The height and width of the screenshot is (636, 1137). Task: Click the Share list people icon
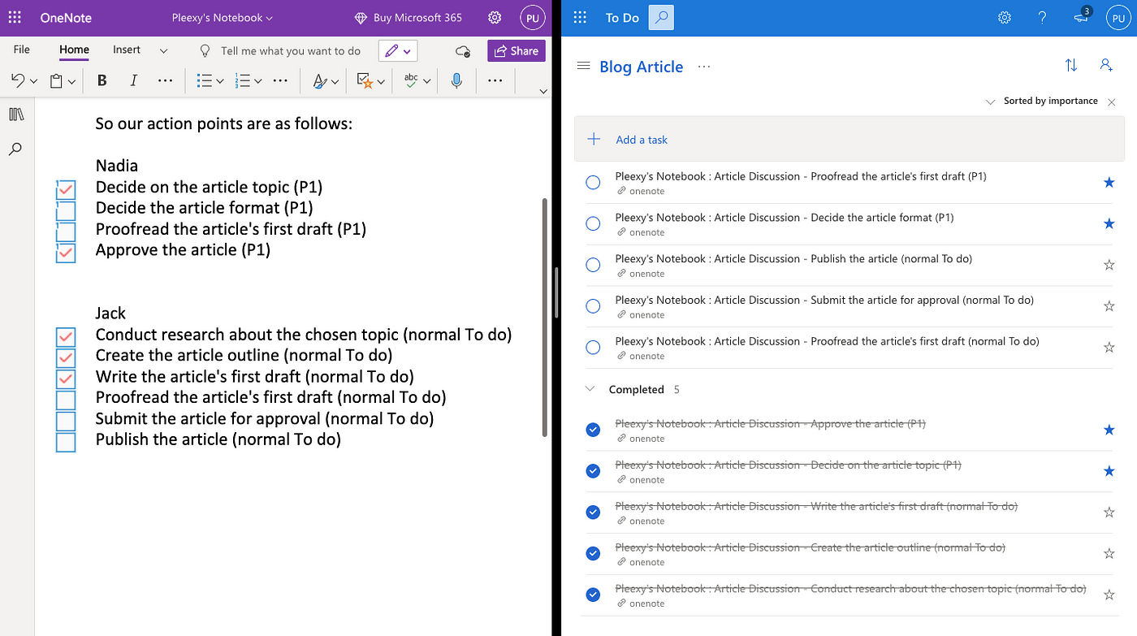click(x=1106, y=65)
